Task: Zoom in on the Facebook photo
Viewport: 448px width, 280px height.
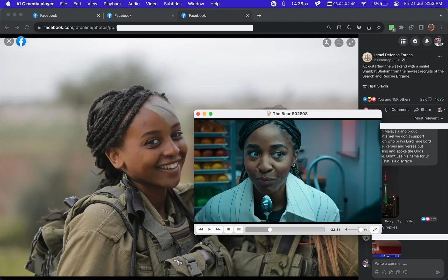Action: pos(327,43)
